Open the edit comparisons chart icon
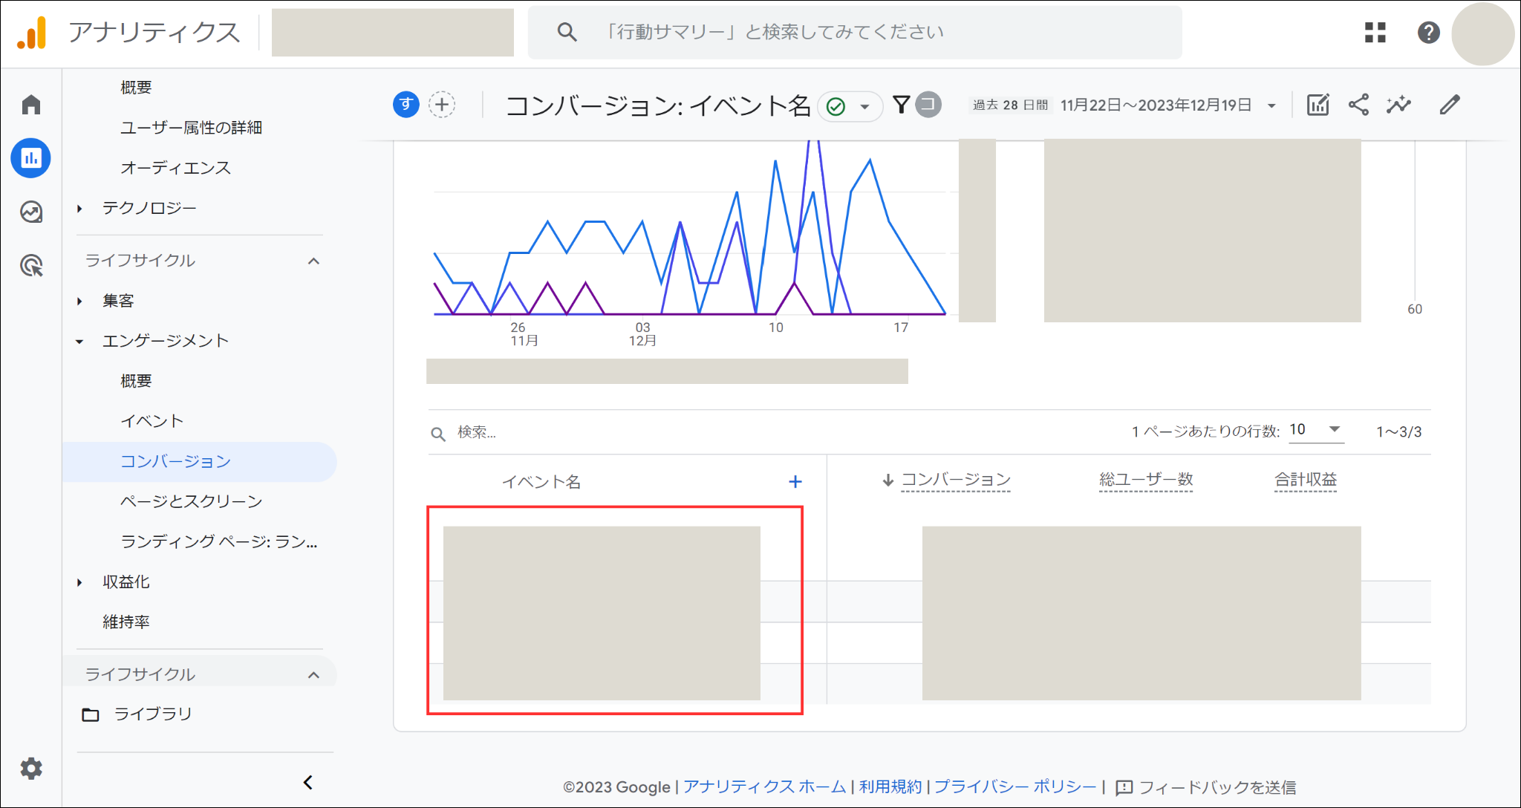 coord(1318,105)
